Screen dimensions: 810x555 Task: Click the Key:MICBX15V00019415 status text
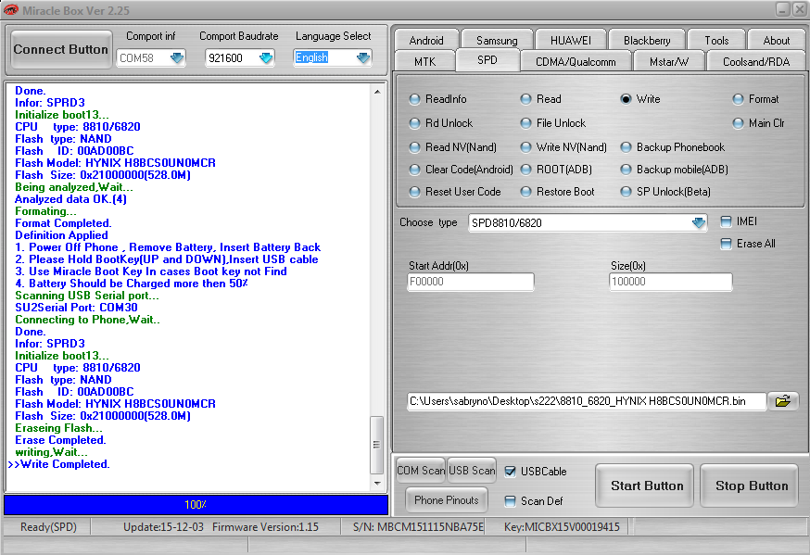(562, 527)
